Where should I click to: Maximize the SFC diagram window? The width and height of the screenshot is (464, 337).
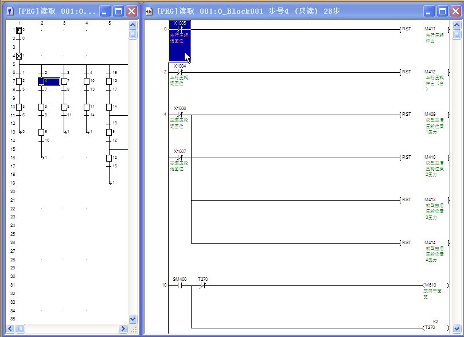(x=118, y=11)
